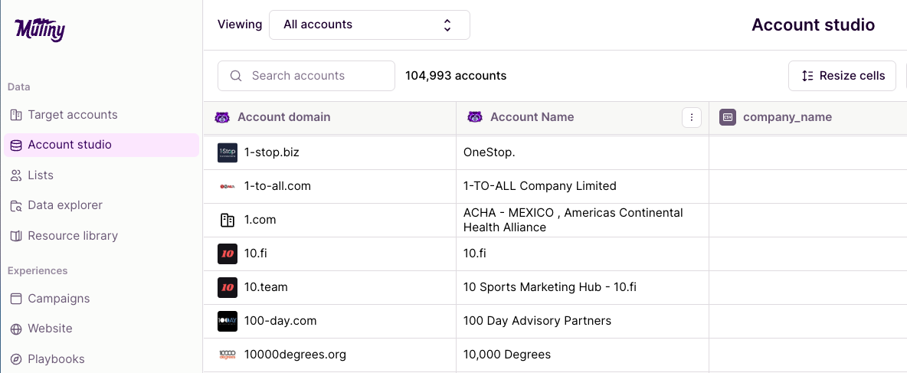Click the 1-to-all.com logo icon

coord(228,186)
